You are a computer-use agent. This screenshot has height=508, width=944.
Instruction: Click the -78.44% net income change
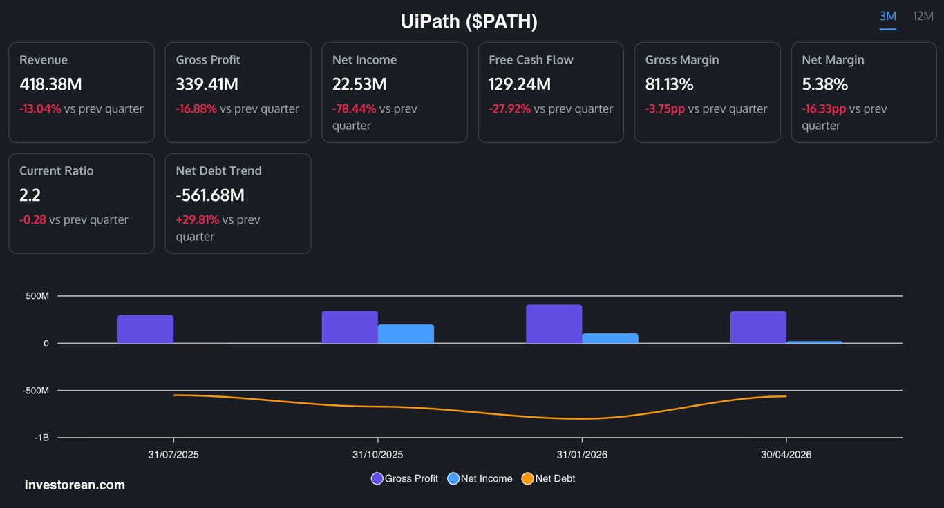(354, 108)
